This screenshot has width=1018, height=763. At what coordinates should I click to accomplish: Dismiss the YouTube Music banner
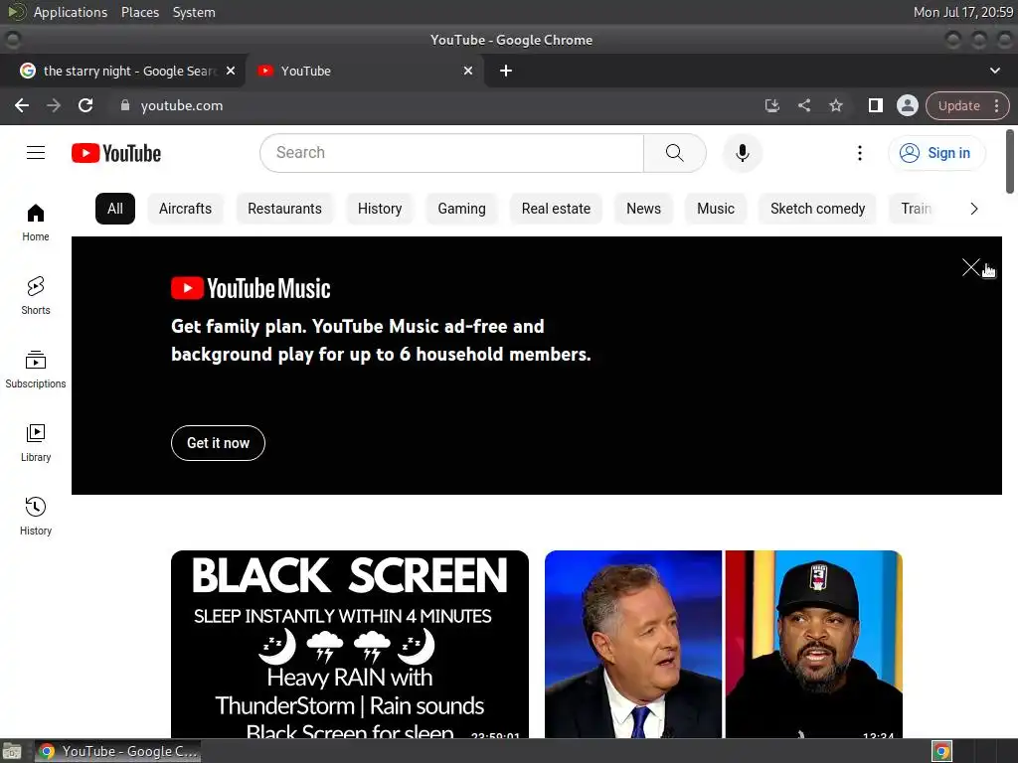(970, 267)
